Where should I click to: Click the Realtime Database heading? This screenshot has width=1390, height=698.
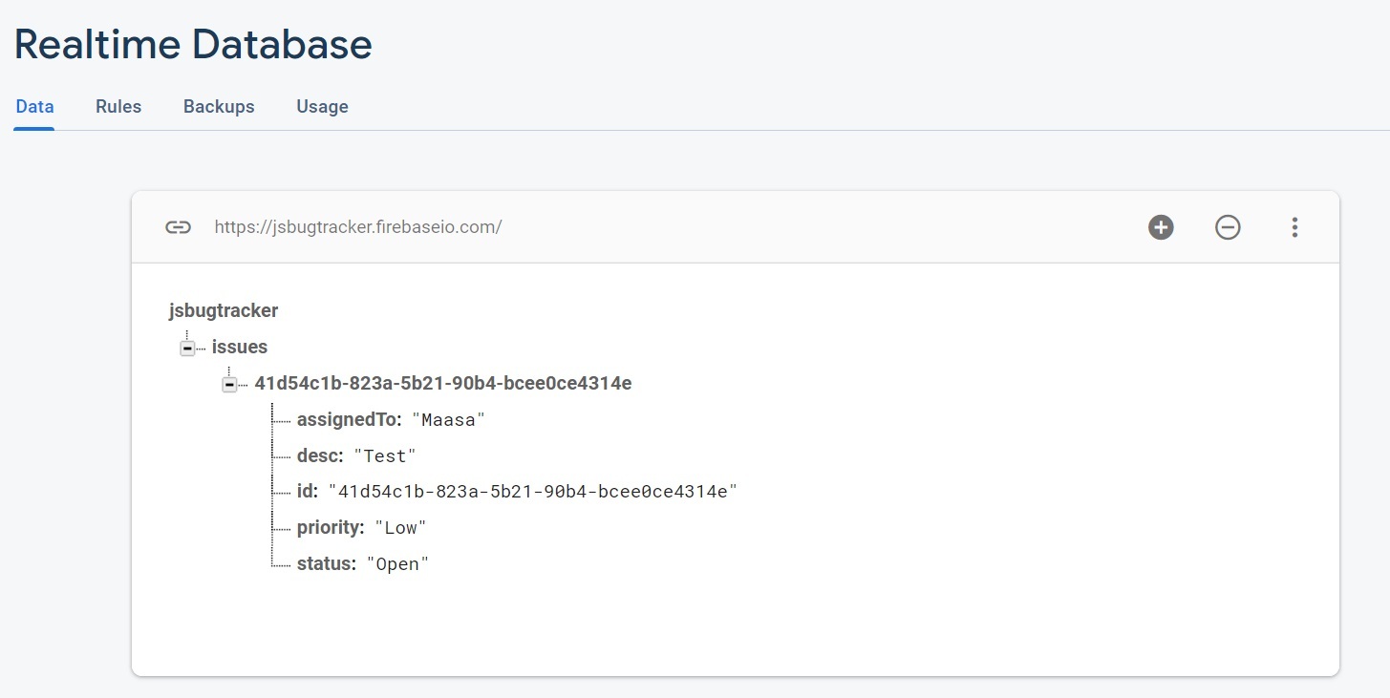click(193, 45)
